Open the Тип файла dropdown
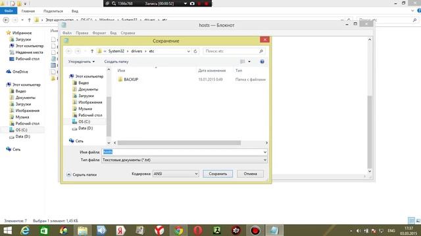This screenshot has width=421, height=236. 184,160
